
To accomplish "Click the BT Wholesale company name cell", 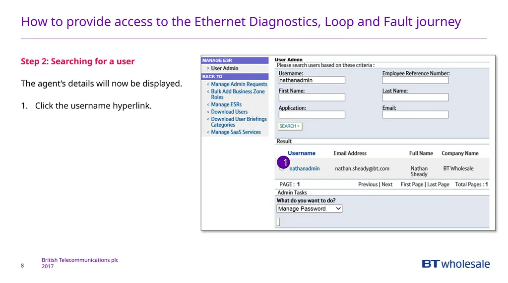I will click(458, 168).
